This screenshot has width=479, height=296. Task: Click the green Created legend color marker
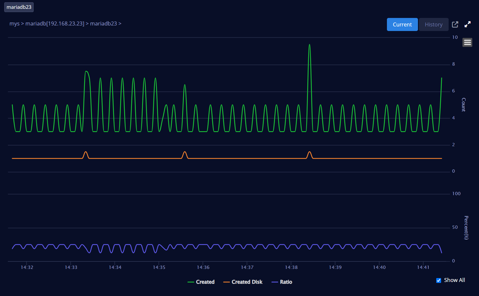pos(191,282)
